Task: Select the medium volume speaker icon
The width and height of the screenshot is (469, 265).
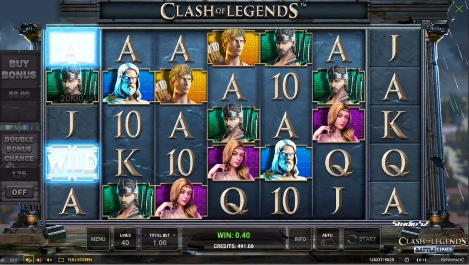Action: coord(39,260)
